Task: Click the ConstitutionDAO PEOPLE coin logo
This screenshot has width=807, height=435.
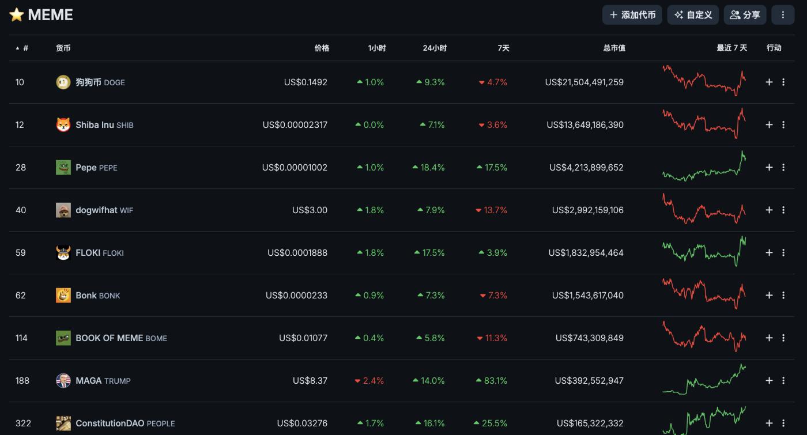Action: coord(63,423)
